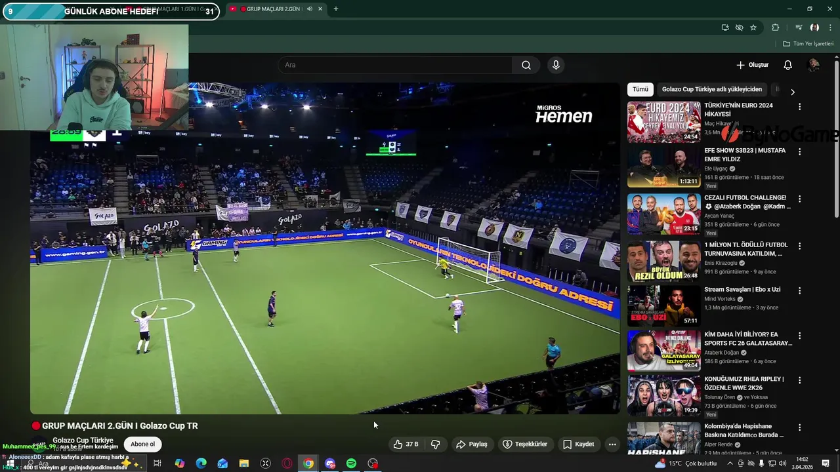Open Stream Savaşları Ebo x Uzi thumbnail
Screen dimensions: 840x472
[x=663, y=305]
